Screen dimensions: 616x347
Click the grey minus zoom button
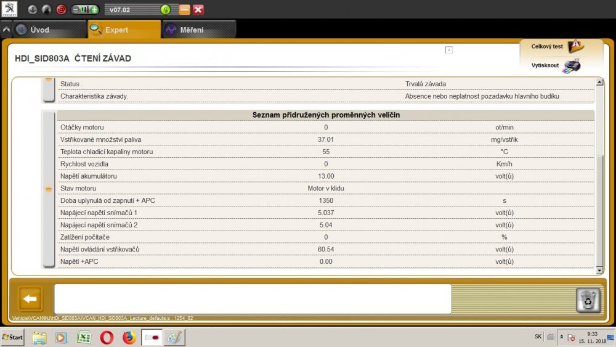click(x=76, y=9)
